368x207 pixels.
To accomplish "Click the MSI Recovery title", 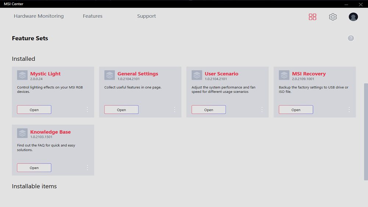I will [x=309, y=74].
